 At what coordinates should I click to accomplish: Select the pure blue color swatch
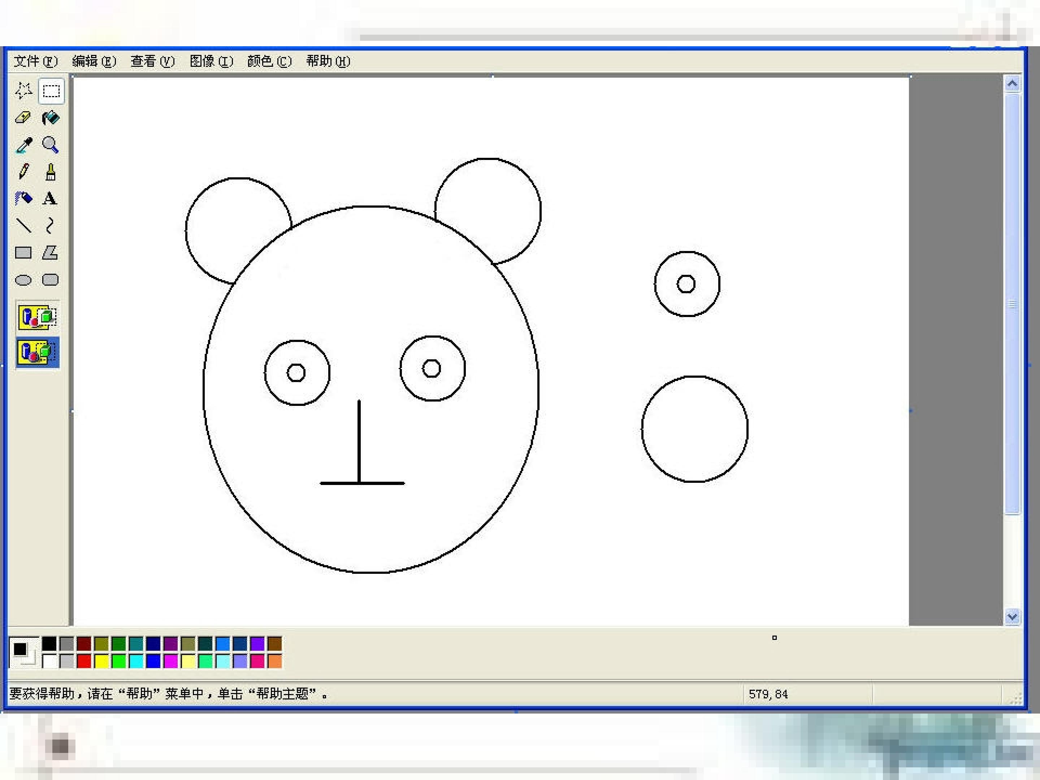point(153,662)
